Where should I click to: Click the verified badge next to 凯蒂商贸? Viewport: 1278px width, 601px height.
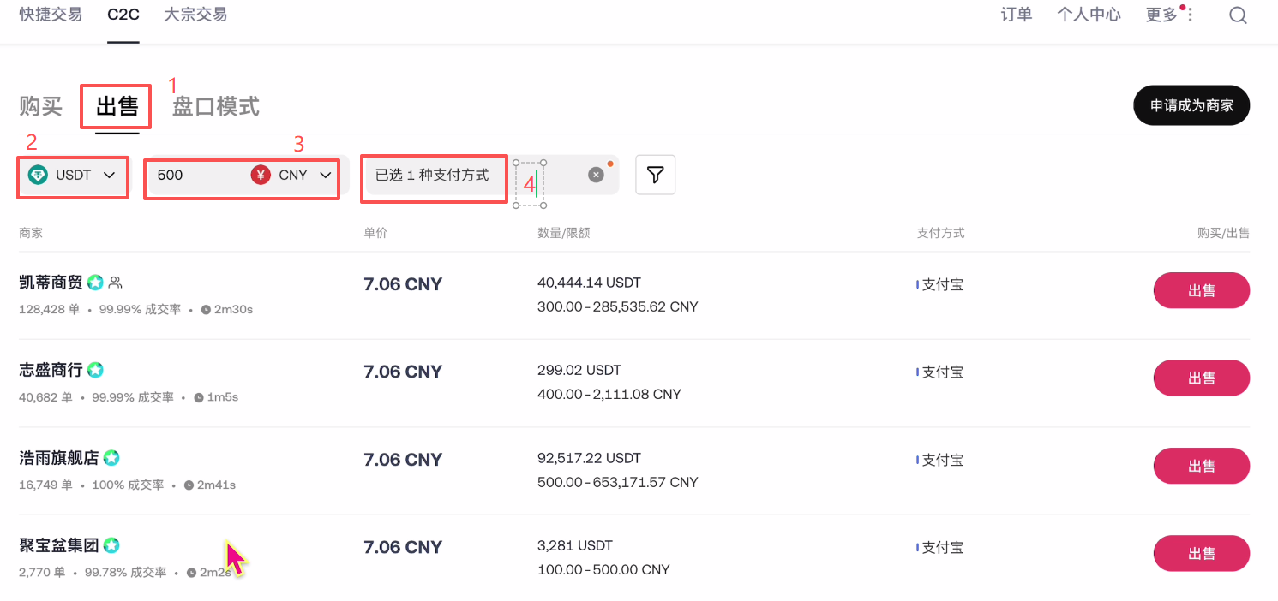[x=95, y=282]
